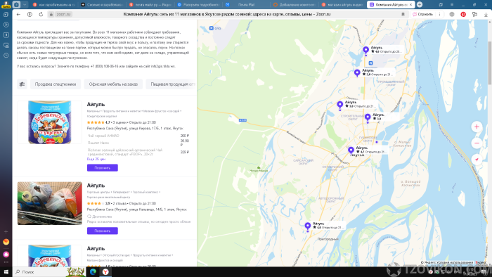Image resolution: width=492 pixels, height=277 pixels.
Task: Reload the page with the refresh icon
Action: pos(41,15)
